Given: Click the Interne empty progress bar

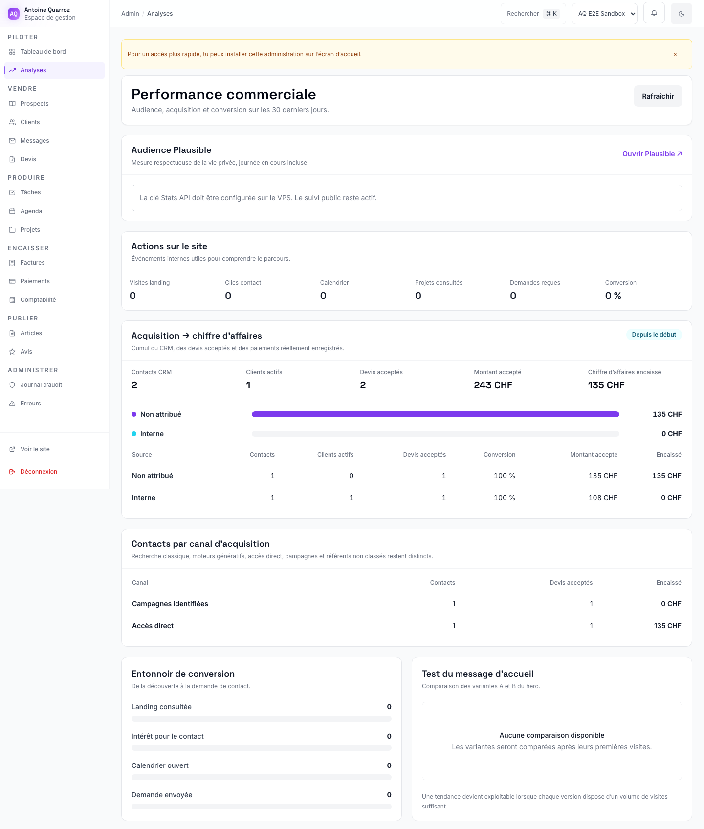Looking at the screenshot, I should tap(436, 434).
